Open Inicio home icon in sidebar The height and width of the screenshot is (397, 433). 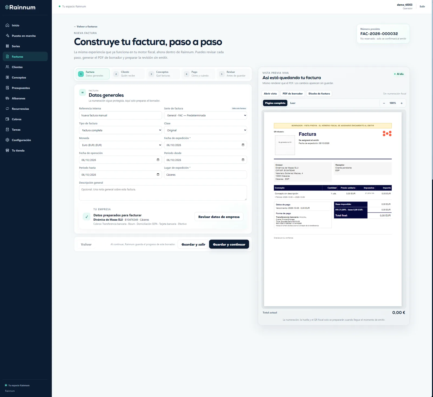7,25
